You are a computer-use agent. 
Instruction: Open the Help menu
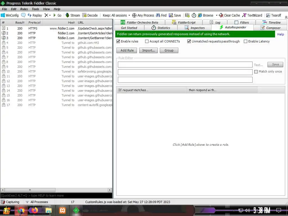pyautogui.click(x=57, y=9)
